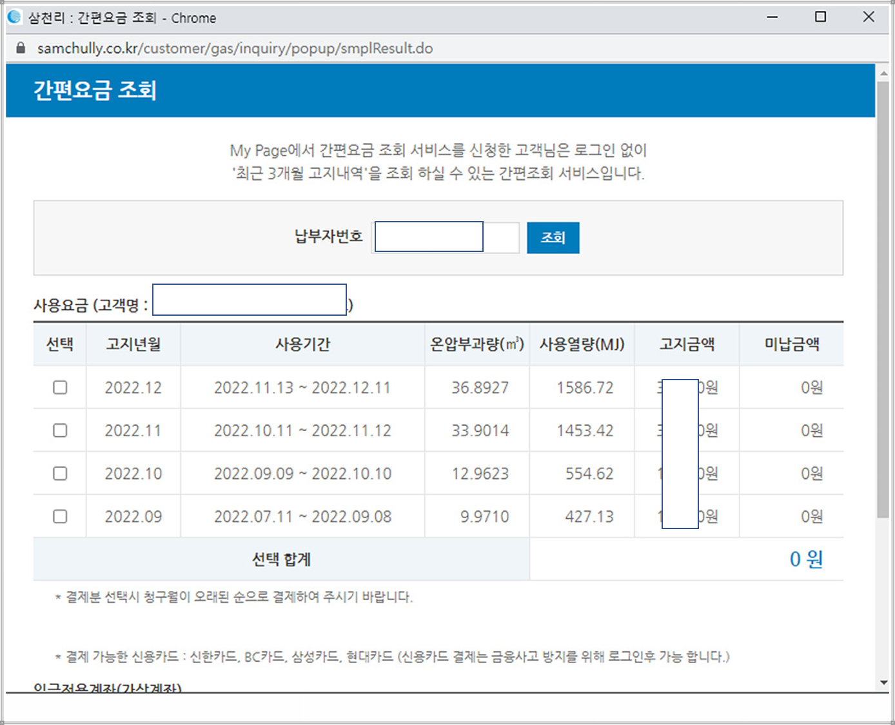Click the period 2022.10.11 ~ 2022.11.12
Screen dimensions: 895x725
coord(302,430)
